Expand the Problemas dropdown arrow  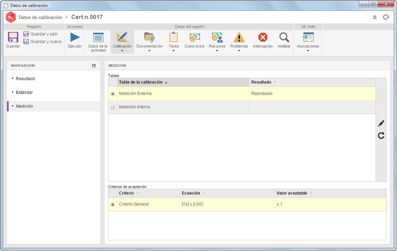point(239,51)
